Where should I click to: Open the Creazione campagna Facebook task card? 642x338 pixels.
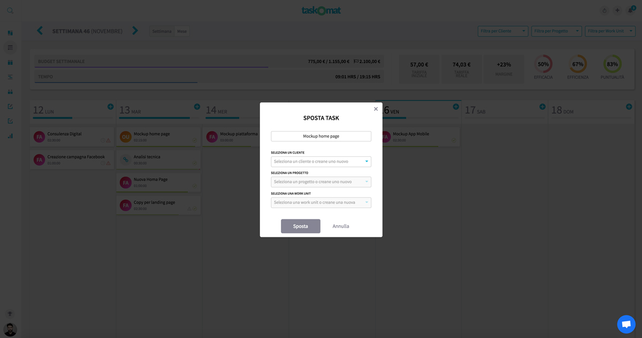tap(72, 159)
